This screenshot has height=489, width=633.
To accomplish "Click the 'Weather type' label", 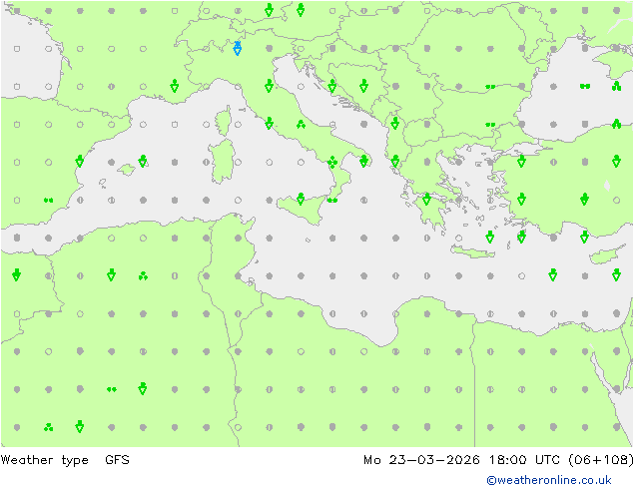I will tap(44, 460).
